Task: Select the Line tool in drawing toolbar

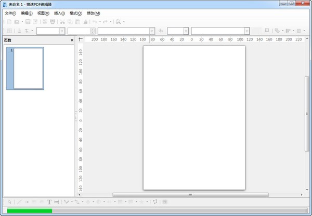Action: point(19,201)
